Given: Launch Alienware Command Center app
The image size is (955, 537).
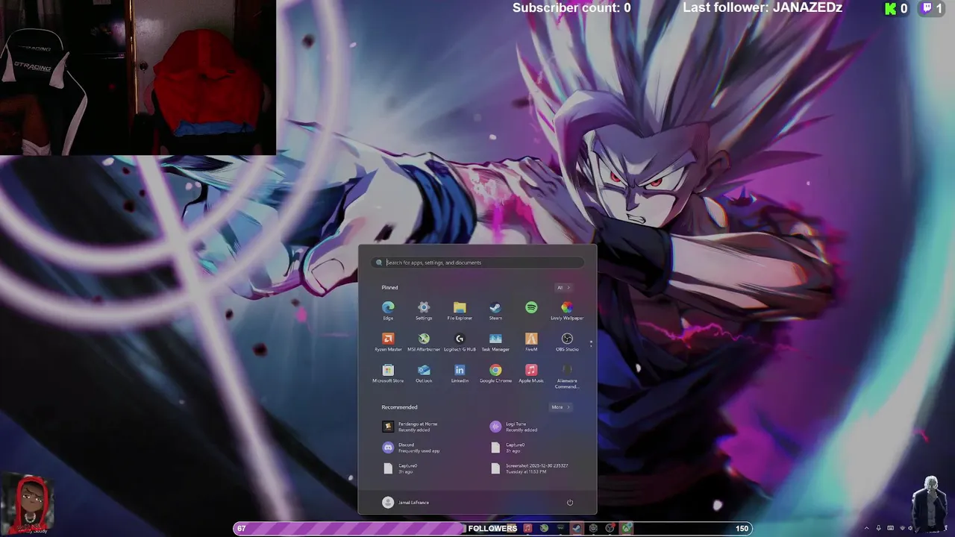Looking at the screenshot, I should click(x=567, y=375).
